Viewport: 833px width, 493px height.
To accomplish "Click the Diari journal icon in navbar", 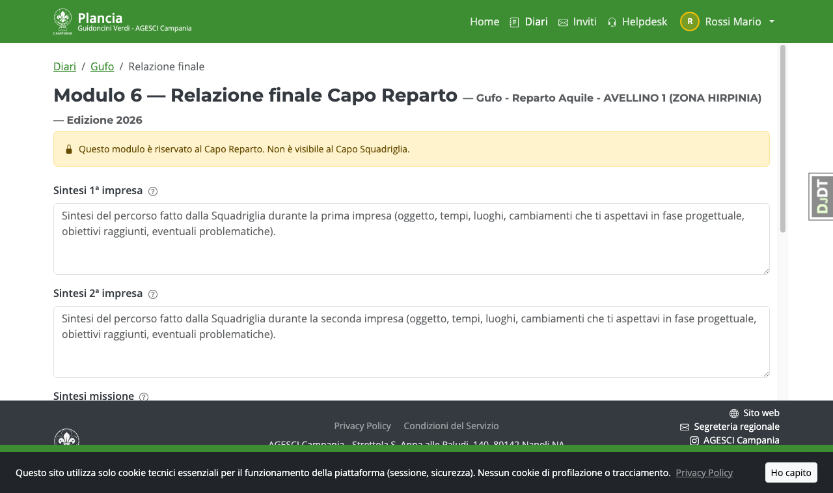I will pos(514,22).
